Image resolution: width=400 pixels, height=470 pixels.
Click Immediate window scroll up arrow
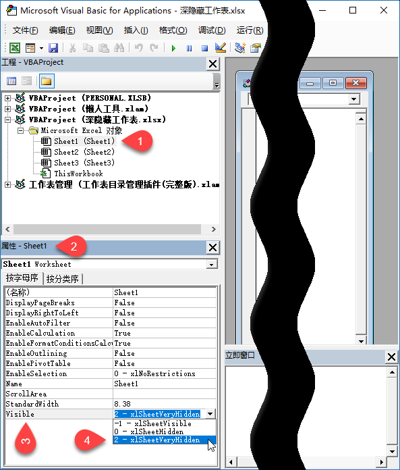coord(392,373)
